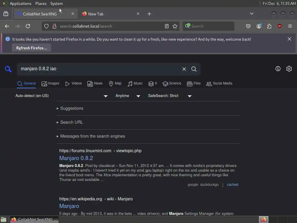
Task: Submit search with magnifier button
Action: [194, 69]
